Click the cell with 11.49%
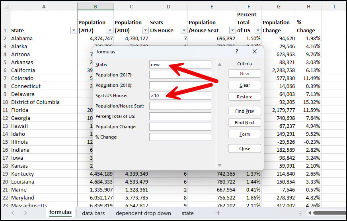Image resolution: width=347 pixels, height=221 pixels. coord(308,78)
